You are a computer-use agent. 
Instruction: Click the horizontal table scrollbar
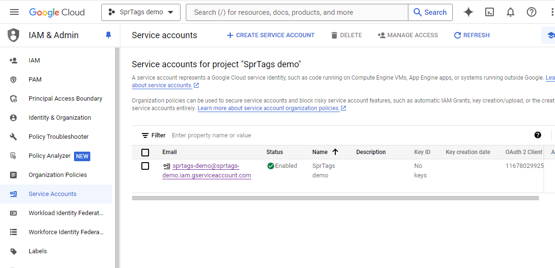pos(335,198)
